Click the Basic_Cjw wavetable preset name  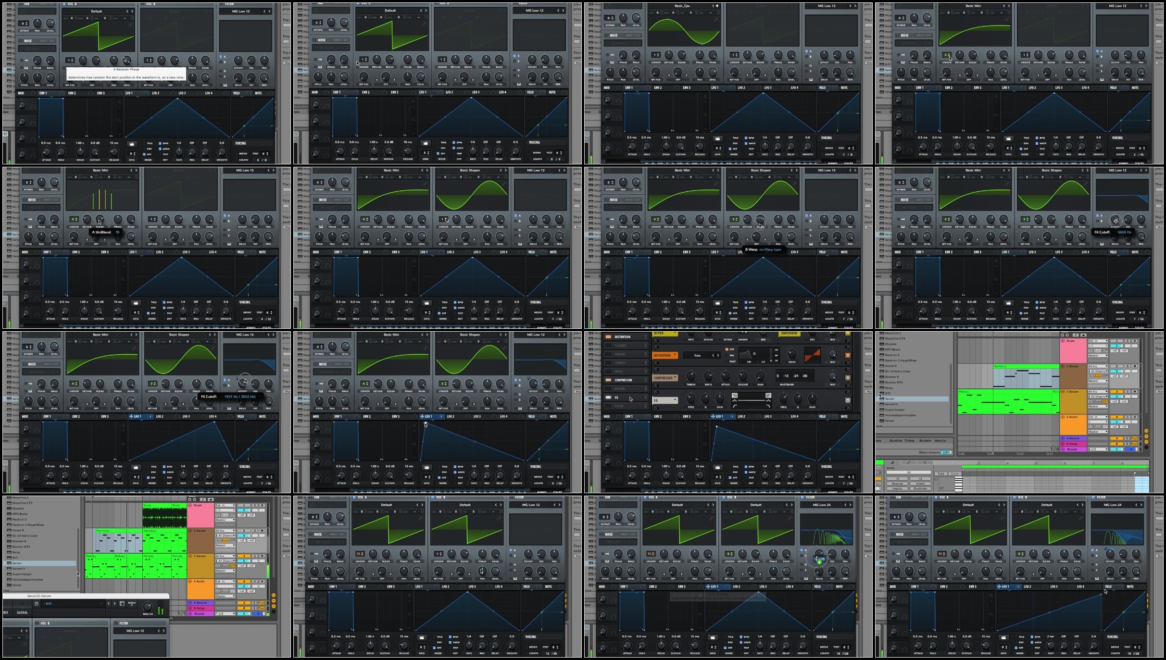pos(682,6)
